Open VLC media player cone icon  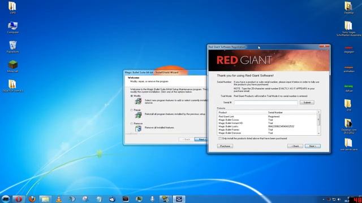[x=59, y=199]
